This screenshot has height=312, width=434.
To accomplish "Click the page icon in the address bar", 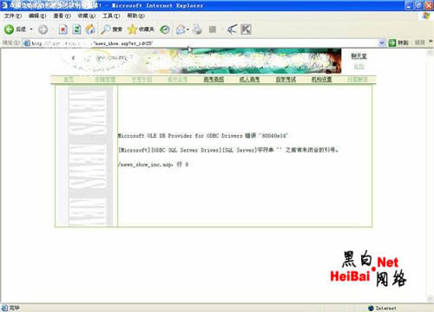I will (x=27, y=43).
